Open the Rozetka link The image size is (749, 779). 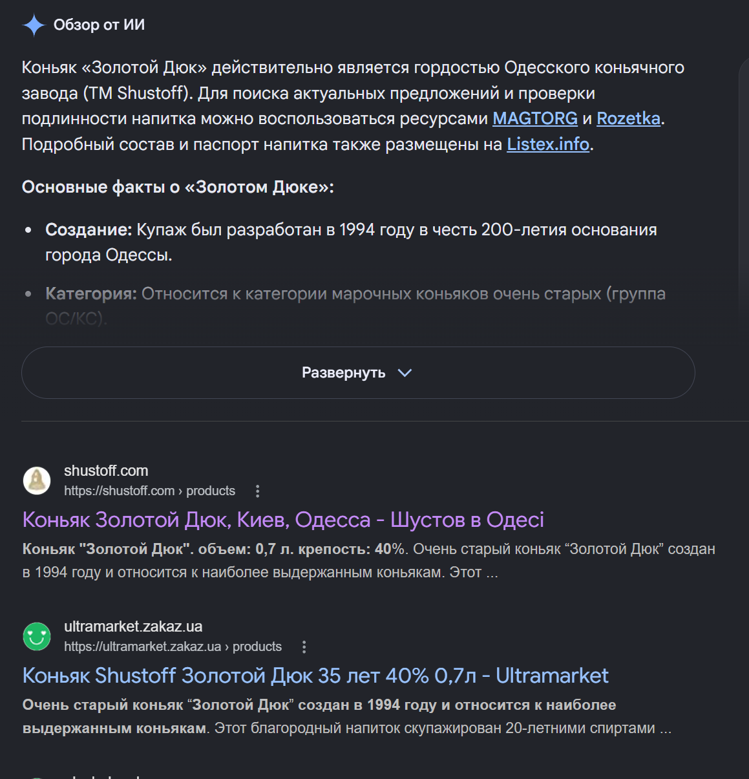coord(628,119)
